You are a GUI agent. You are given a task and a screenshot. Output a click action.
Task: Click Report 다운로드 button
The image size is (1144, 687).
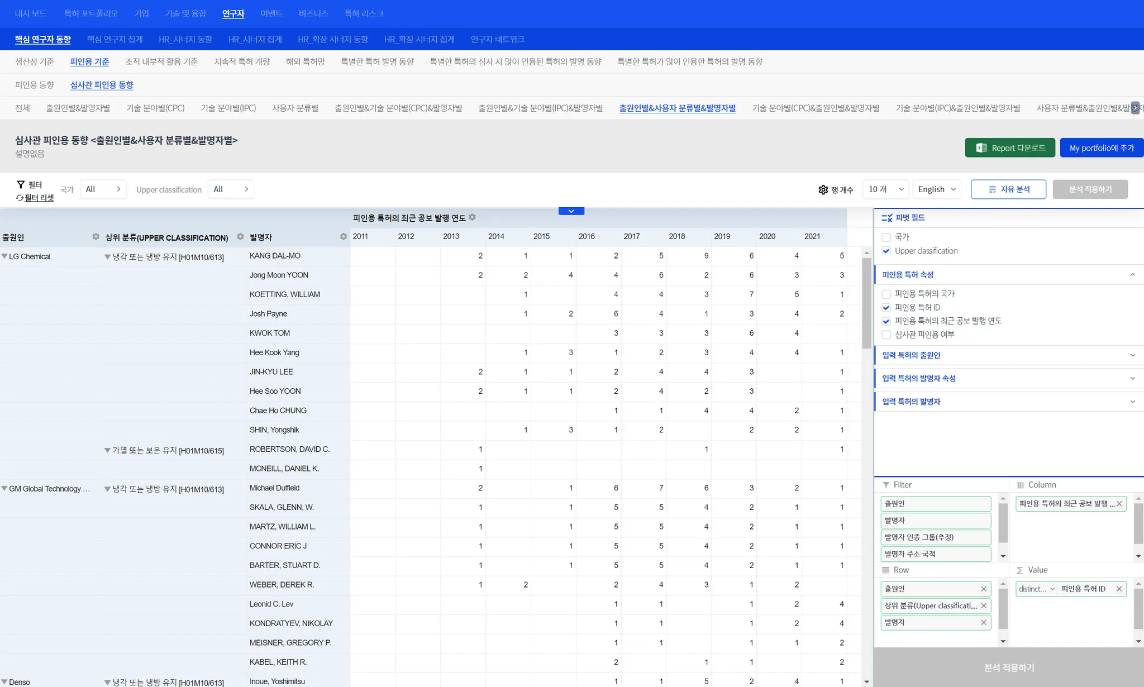tap(1009, 148)
